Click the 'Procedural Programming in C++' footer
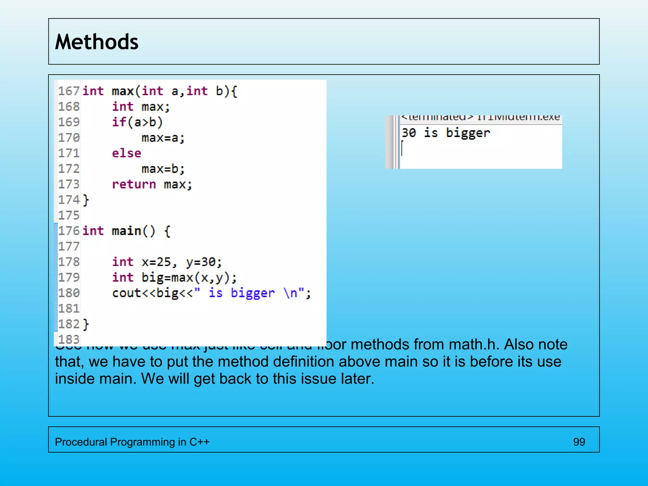The width and height of the screenshot is (648, 486). [132, 442]
